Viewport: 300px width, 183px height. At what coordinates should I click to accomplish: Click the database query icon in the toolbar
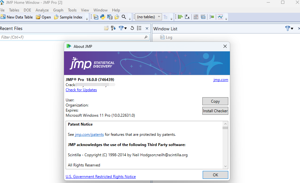[x=110, y=17]
